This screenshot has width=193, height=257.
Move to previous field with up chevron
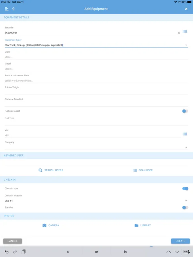point(169,252)
